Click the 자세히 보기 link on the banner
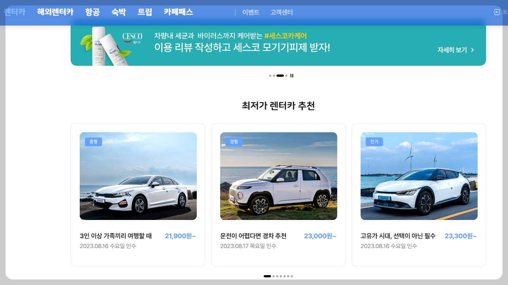Screen dimensions: 508x285 (x=452, y=50)
